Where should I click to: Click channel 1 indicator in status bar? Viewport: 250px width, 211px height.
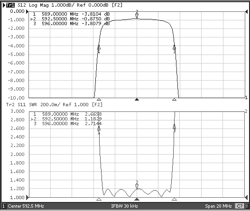point(3,206)
